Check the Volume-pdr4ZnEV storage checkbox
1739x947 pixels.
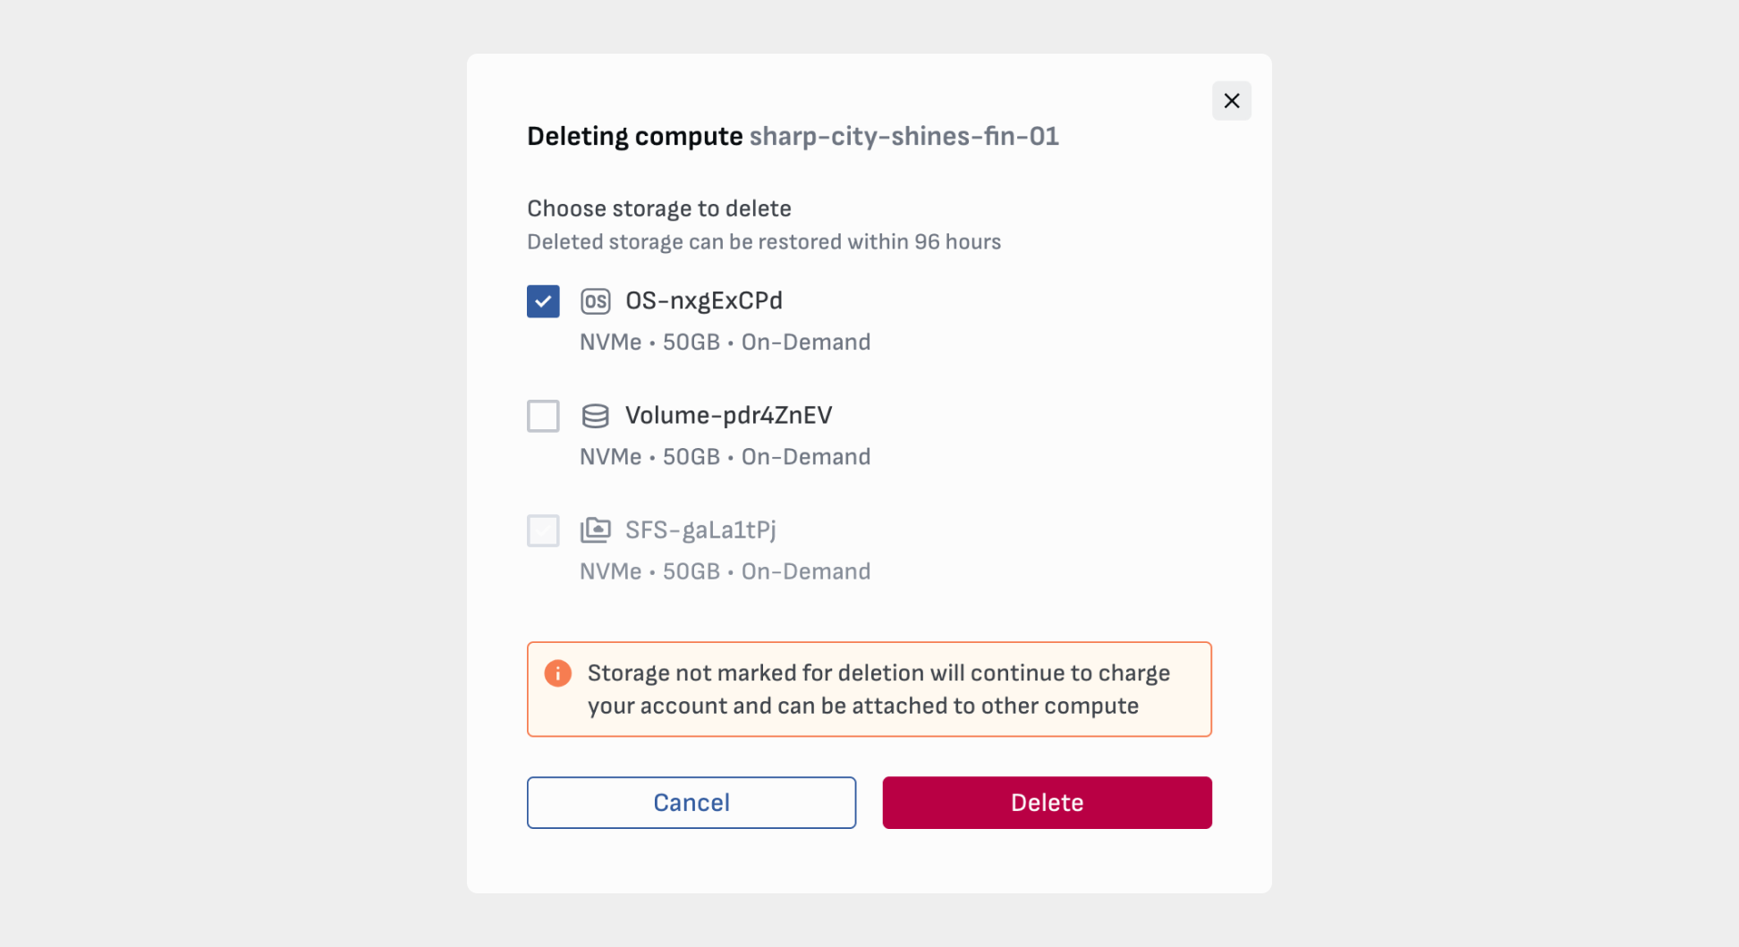[x=543, y=416]
